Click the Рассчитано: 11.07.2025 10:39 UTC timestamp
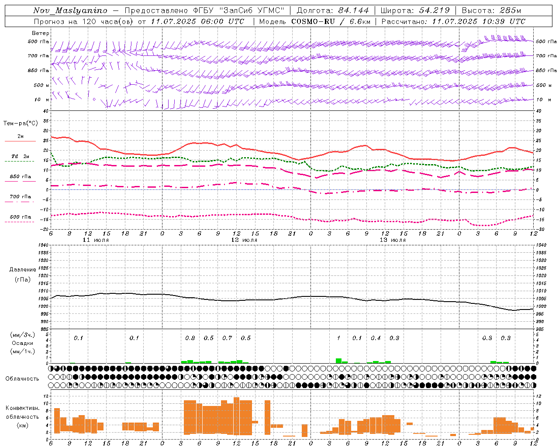559x447 pixels. tap(453, 21)
